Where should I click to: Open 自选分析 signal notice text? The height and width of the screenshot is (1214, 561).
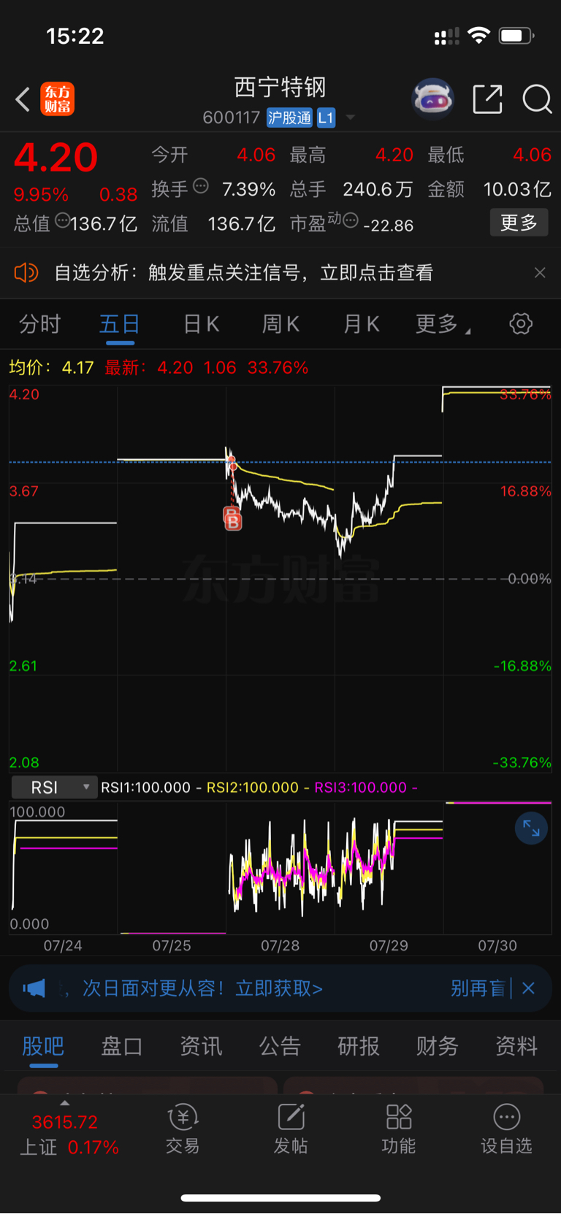coord(244,273)
